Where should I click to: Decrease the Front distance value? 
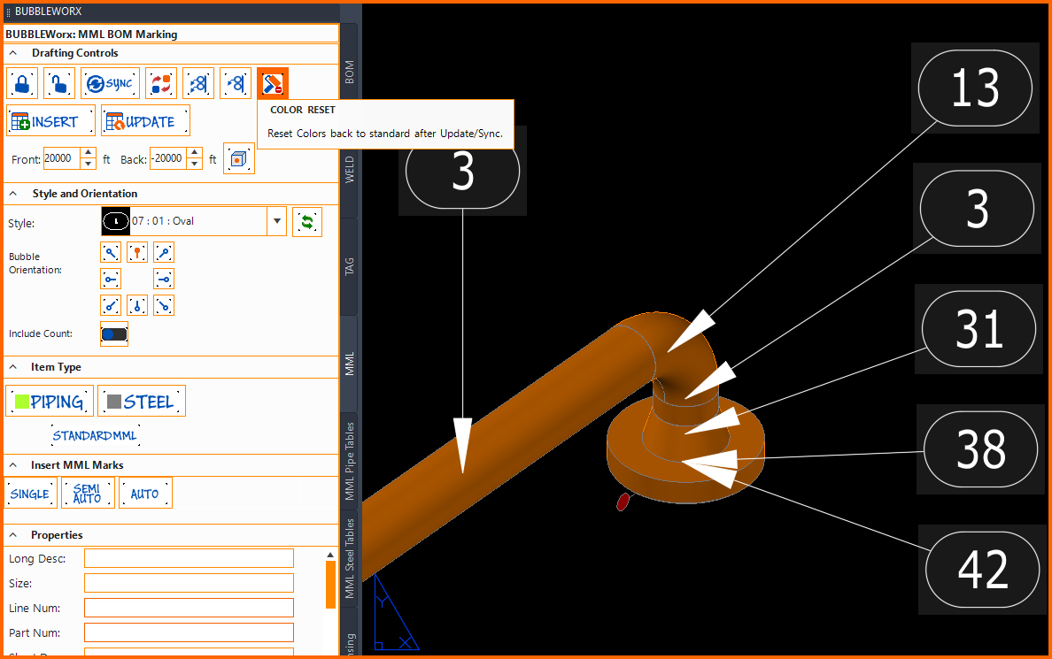click(x=88, y=165)
